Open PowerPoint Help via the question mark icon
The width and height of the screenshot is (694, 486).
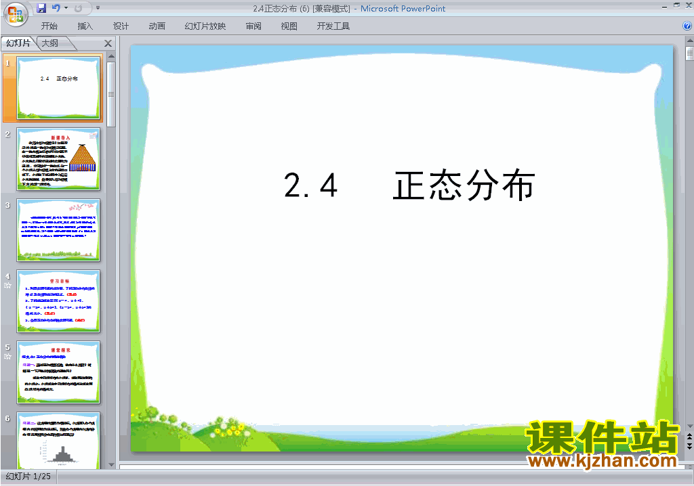[x=687, y=26]
